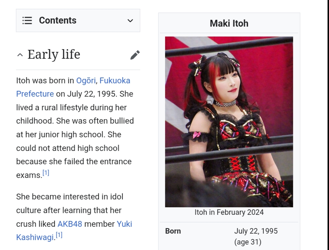Open the Yuki Kashiwagi link
The height and width of the screenshot is (250, 329).
pos(74,231)
